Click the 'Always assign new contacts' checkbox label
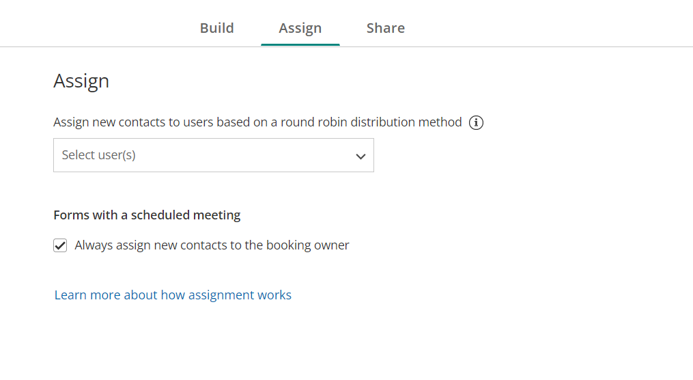The width and height of the screenshot is (693, 380). (x=212, y=245)
